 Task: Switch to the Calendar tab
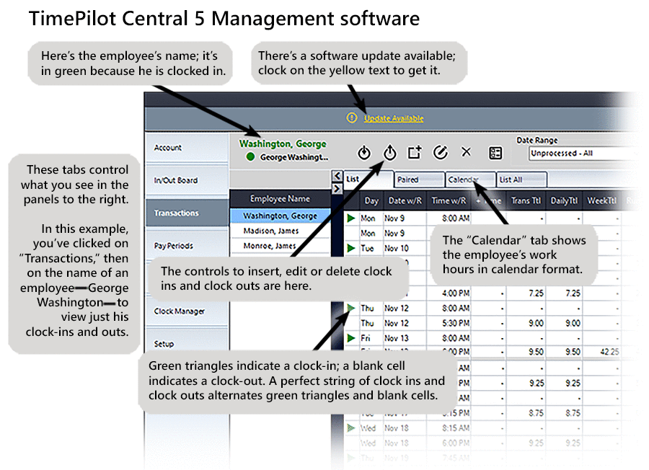tap(469, 179)
